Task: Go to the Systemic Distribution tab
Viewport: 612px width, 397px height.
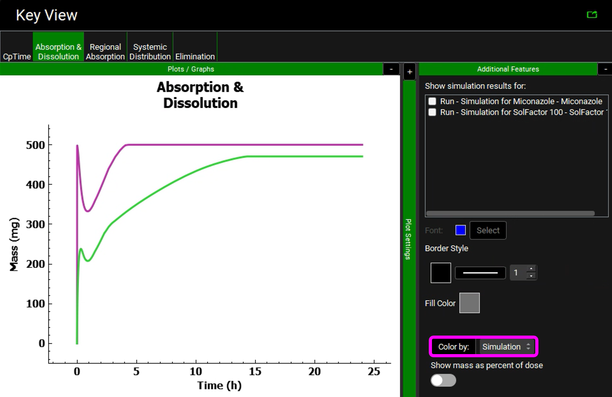Action: point(150,51)
